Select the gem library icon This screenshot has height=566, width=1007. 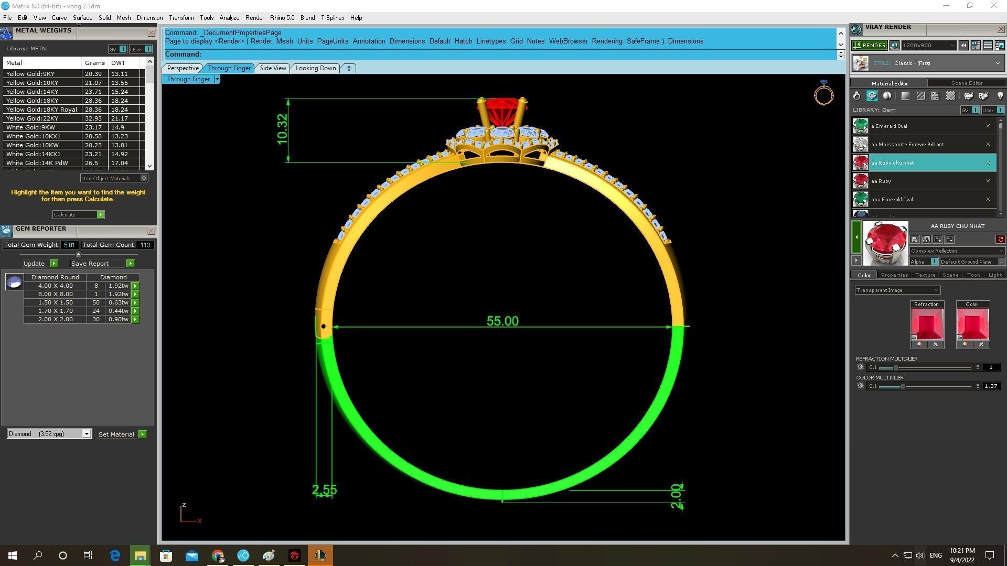872,96
